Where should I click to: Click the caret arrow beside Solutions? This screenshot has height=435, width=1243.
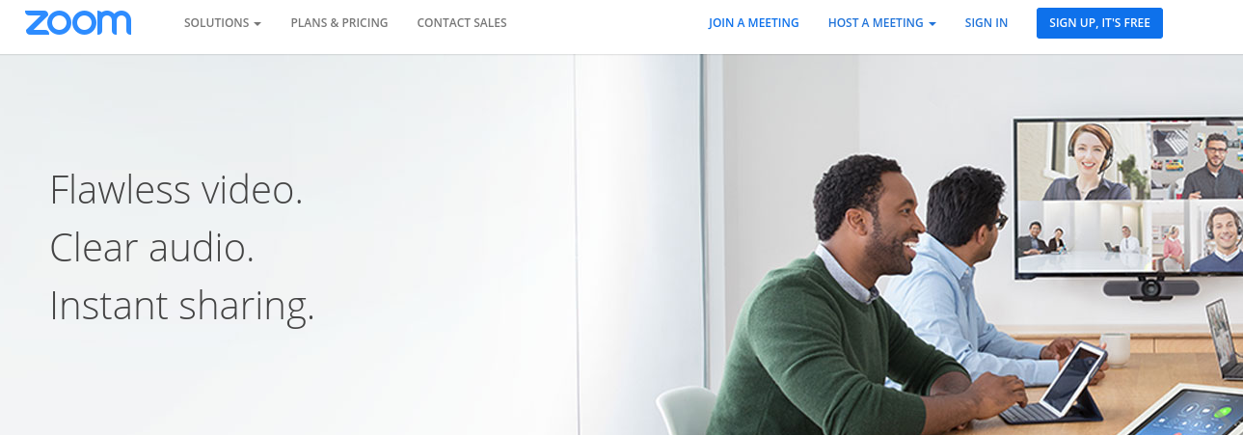coord(257,24)
